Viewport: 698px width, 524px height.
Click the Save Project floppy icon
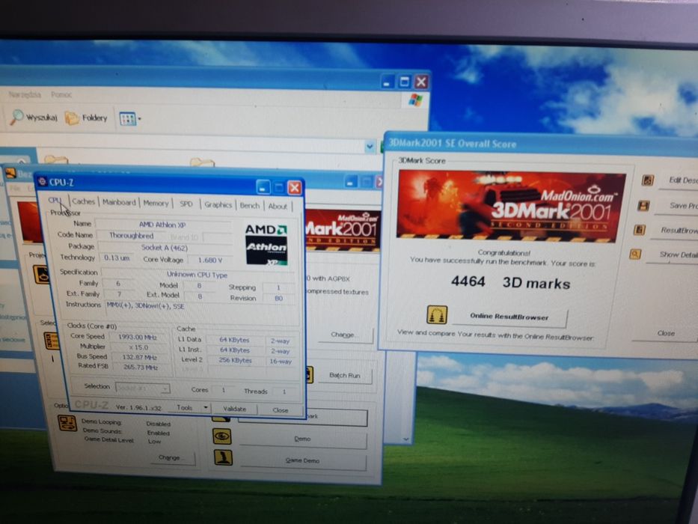click(x=643, y=205)
